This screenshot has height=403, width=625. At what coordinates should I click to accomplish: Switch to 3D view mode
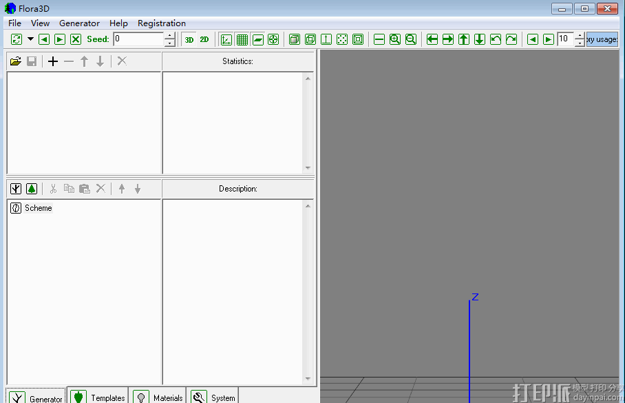point(189,39)
